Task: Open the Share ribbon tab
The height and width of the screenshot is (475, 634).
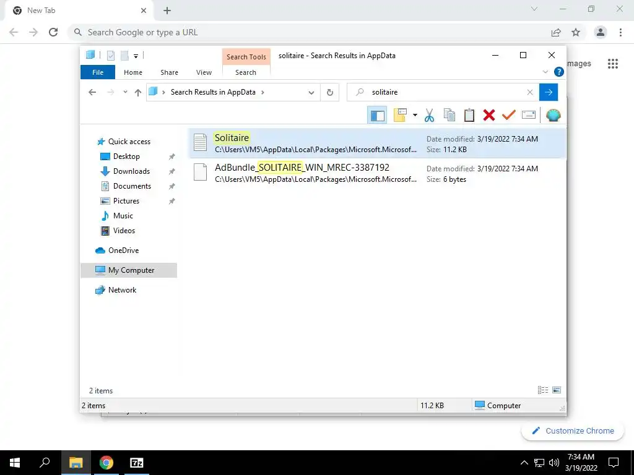Action: tap(169, 72)
